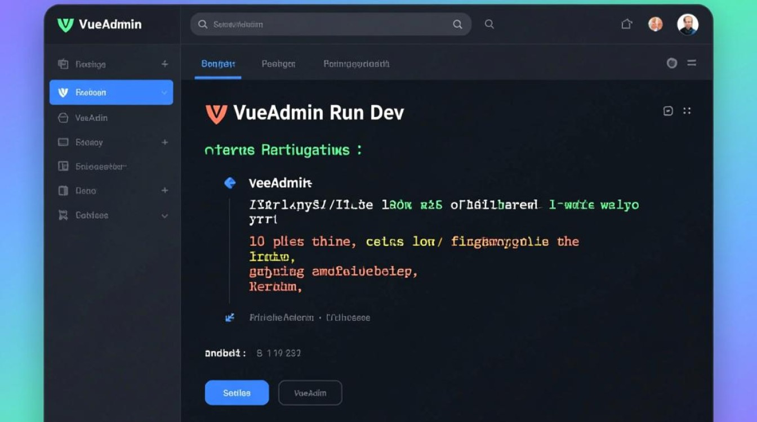The image size is (757, 422).
Task: Select the active blue underlined first tab
Action: [x=218, y=64]
